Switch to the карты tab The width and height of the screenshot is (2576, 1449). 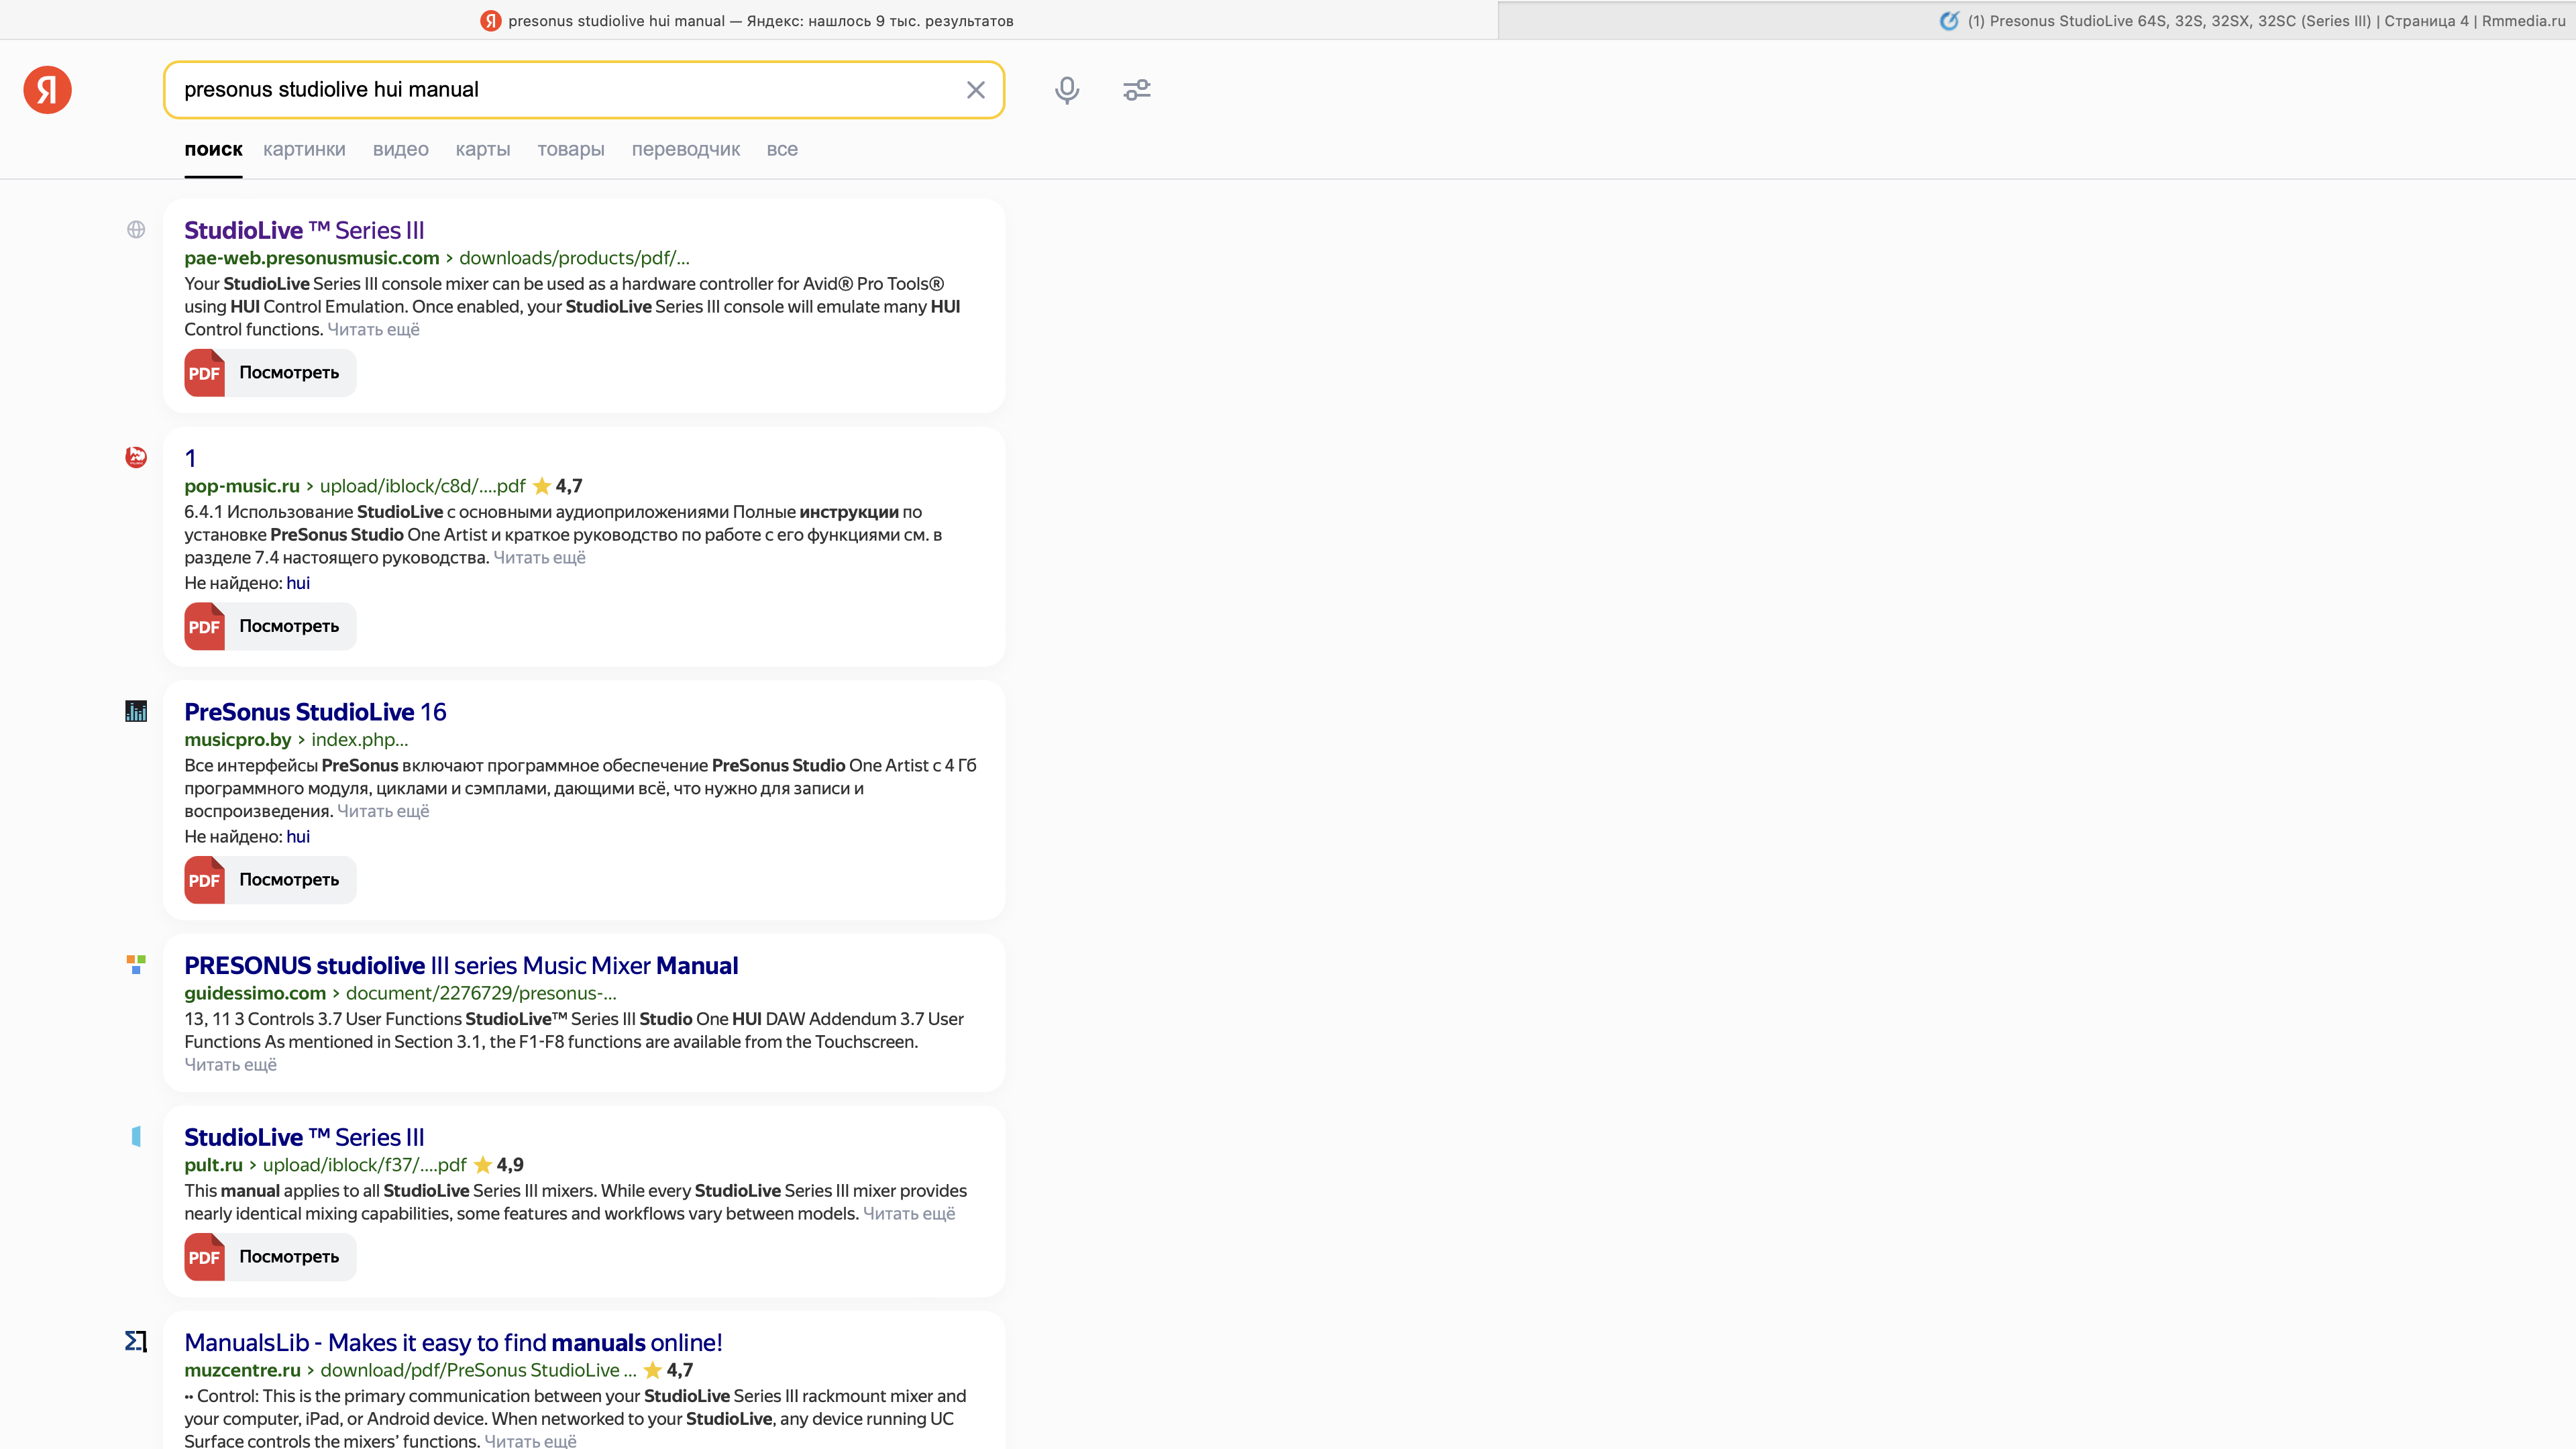(483, 149)
